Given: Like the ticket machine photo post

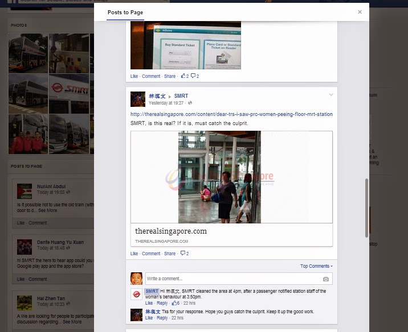Looking at the screenshot, I should pos(134,76).
